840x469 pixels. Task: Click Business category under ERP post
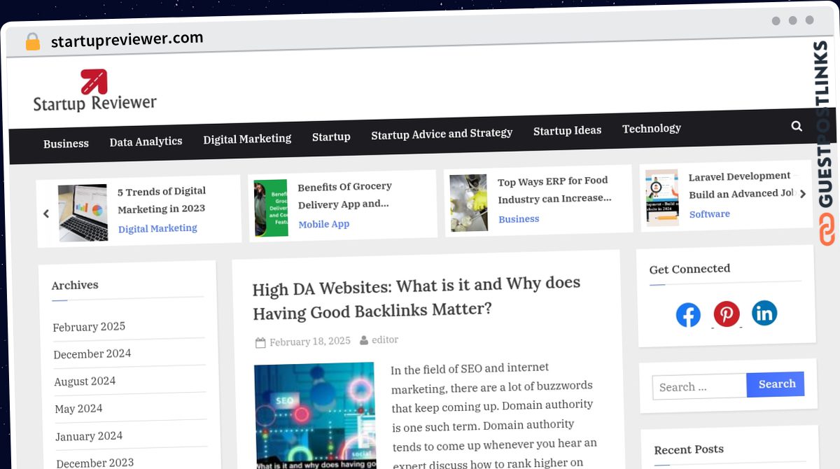tap(519, 219)
